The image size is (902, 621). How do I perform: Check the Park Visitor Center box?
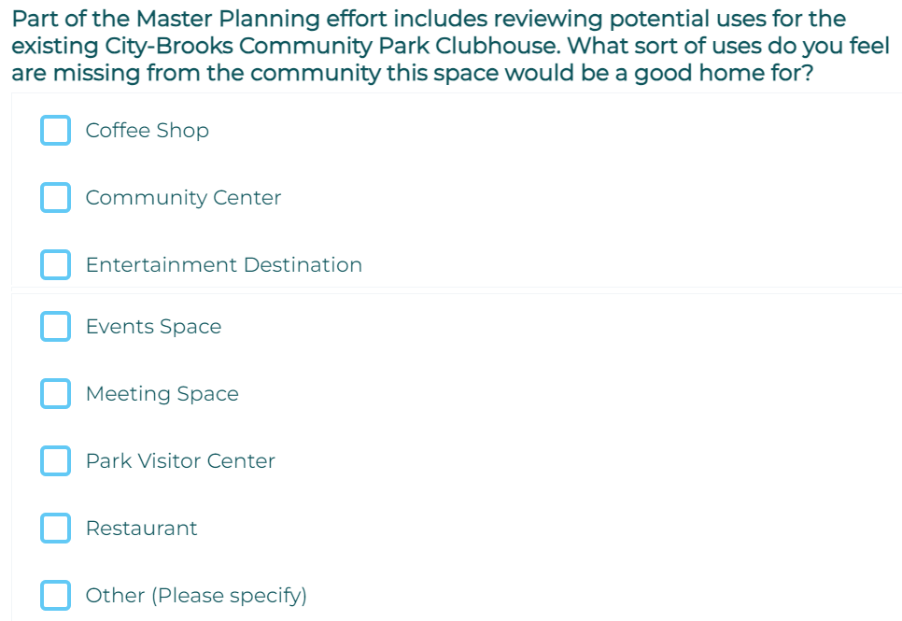coord(55,461)
